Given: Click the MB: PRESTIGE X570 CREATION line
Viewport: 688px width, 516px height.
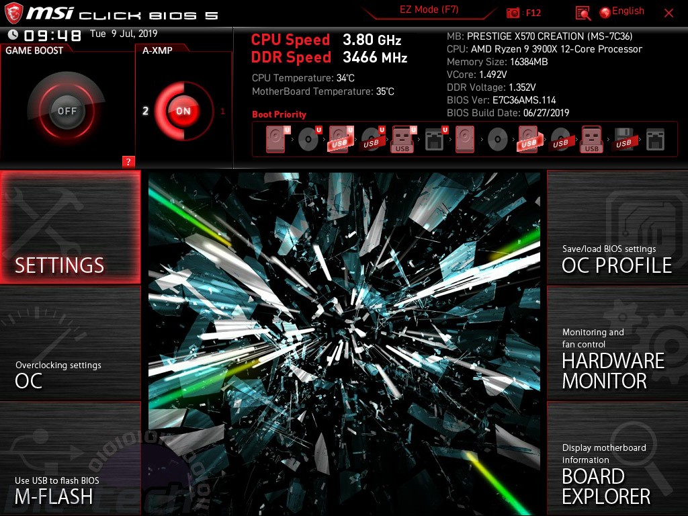Looking at the screenshot, I should pos(540,36).
